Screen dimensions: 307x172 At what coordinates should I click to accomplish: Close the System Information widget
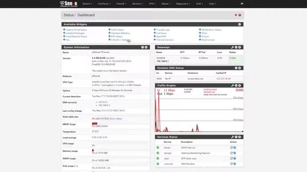146,47
